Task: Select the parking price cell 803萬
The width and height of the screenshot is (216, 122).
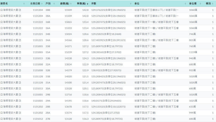Action: 192,40
